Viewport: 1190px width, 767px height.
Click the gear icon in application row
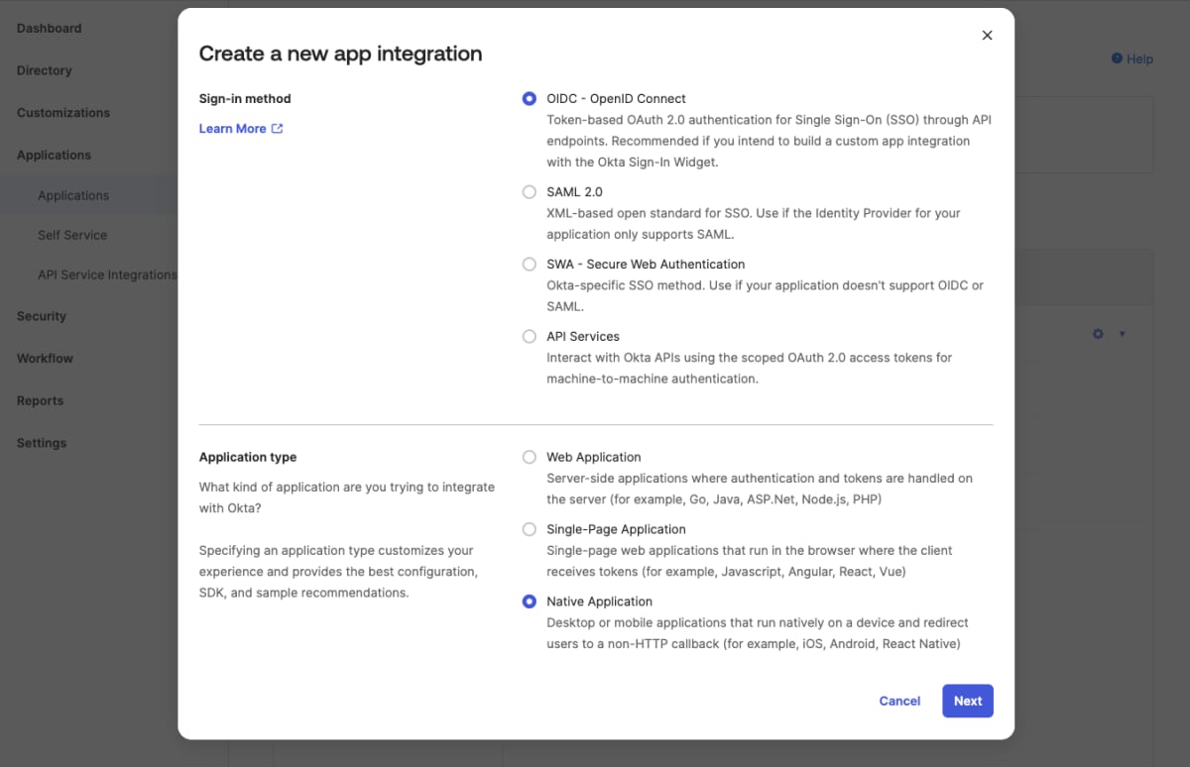click(x=1098, y=334)
